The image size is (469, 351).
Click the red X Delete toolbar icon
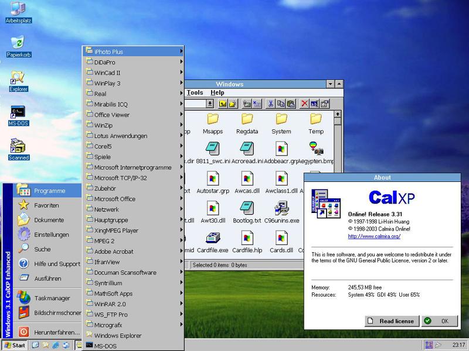(x=304, y=104)
